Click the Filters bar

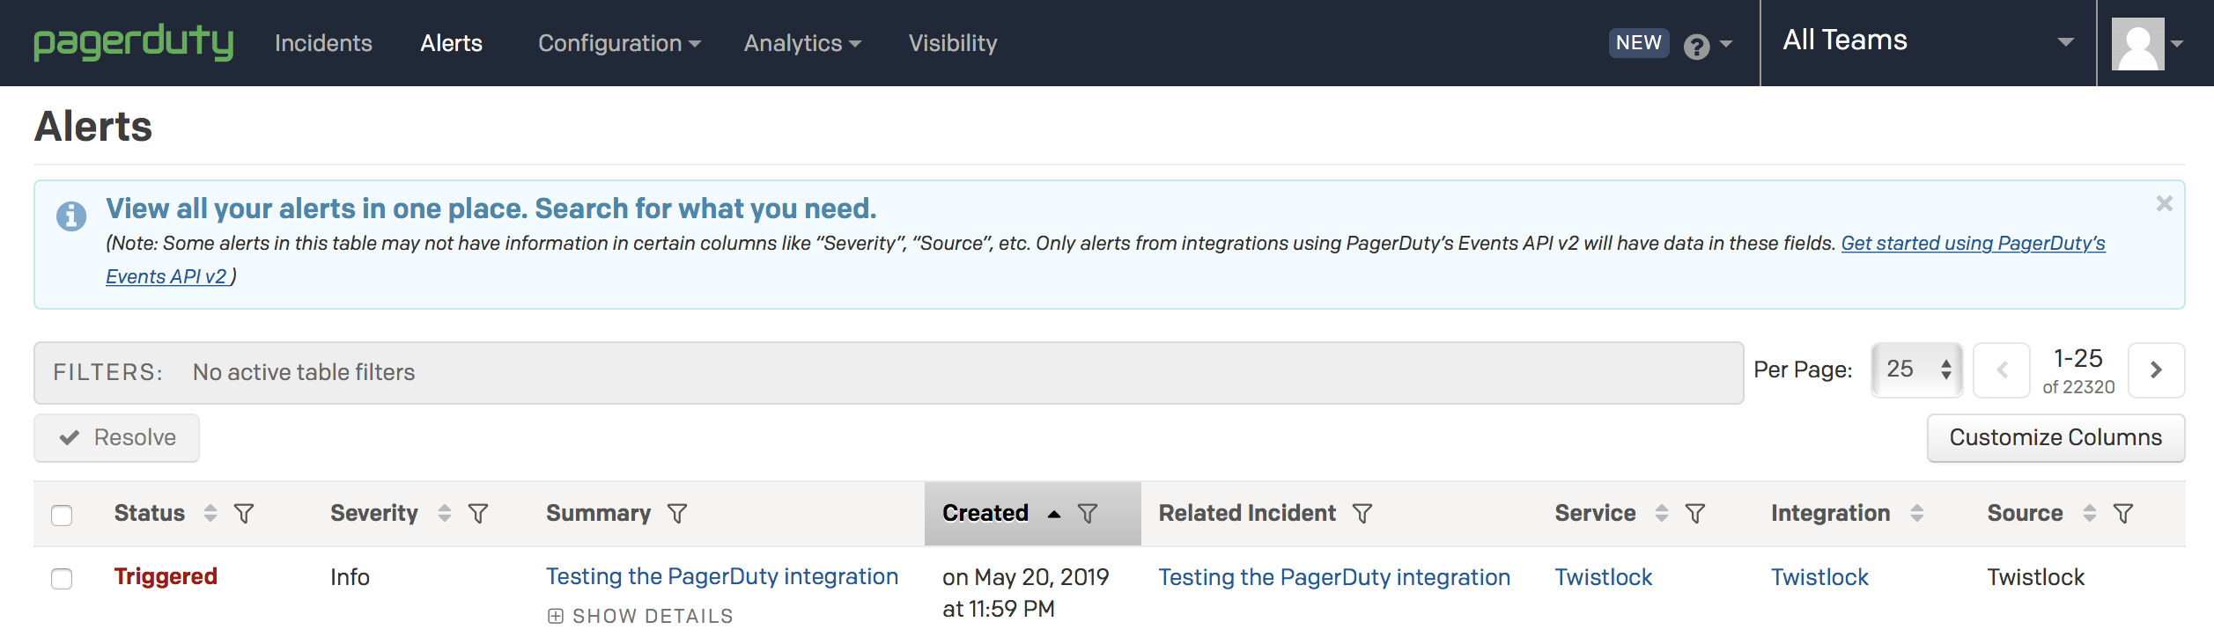(x=889, y=373)
